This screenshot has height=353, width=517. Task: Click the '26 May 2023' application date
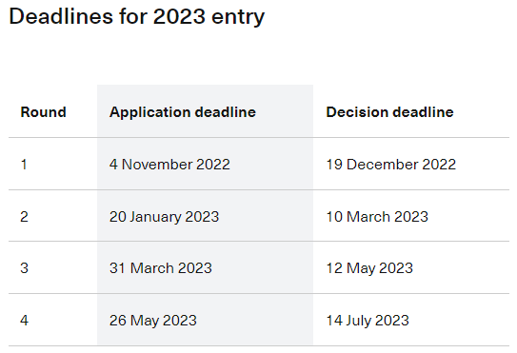point(152,321)
